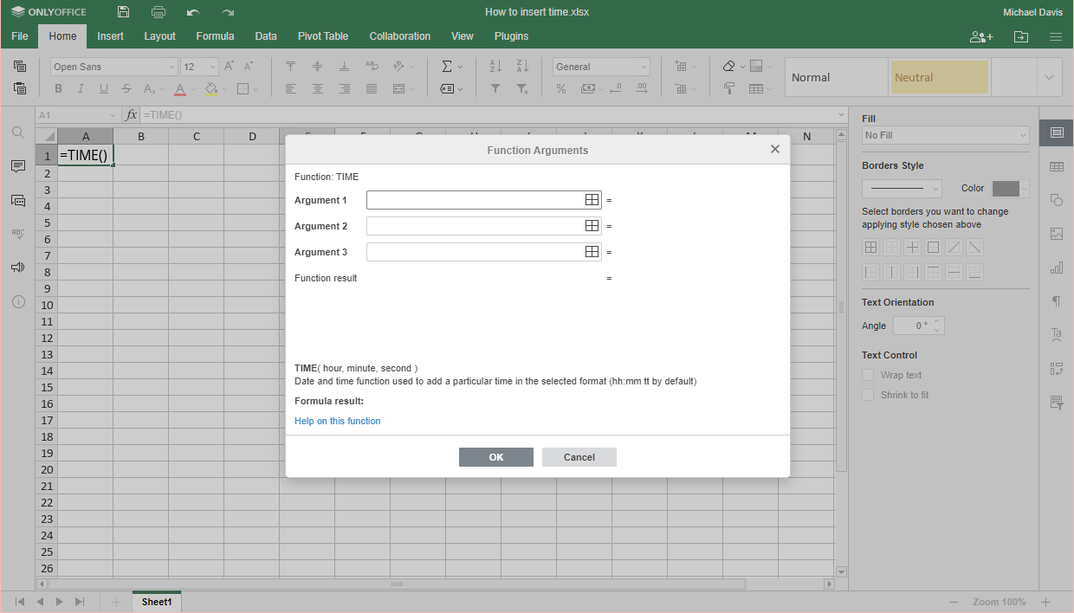Click the Undo arrow icon
This screenshot has height=613, width=1074.
coord(193,12)
